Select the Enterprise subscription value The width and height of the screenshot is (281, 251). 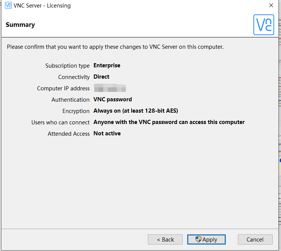click(x=107, y=65)
